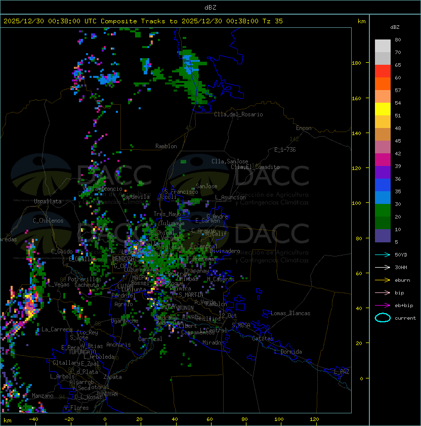Click the '-40' km mark on bottom axis

click(x=33, y=419)
